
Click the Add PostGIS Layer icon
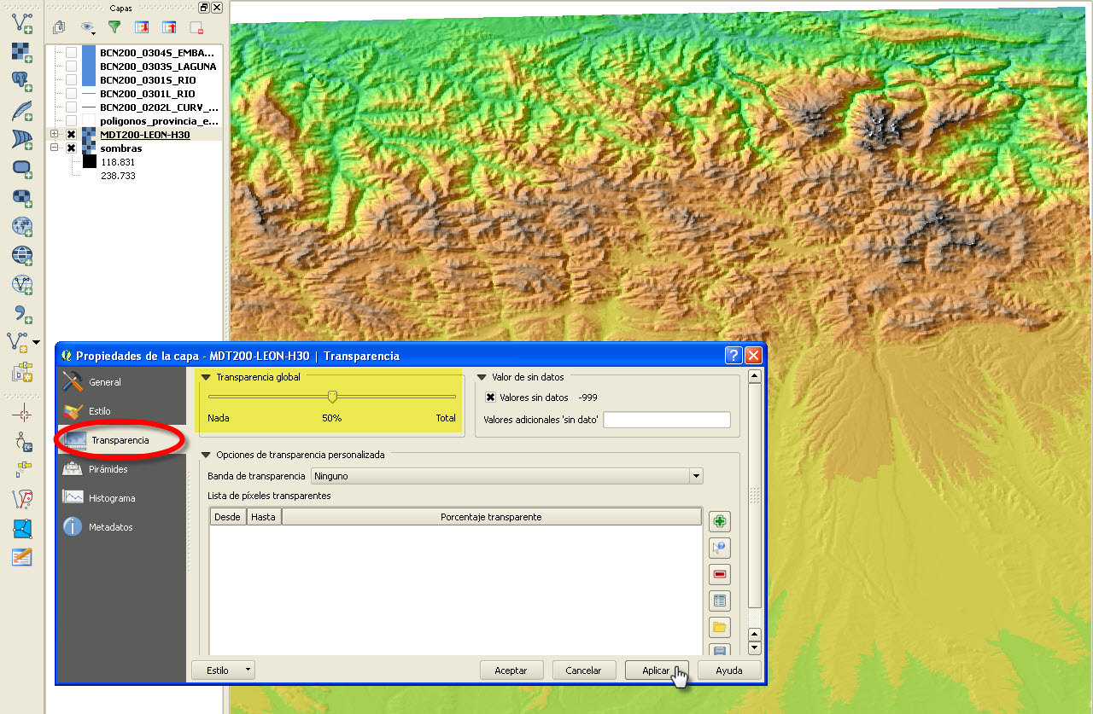19,81
